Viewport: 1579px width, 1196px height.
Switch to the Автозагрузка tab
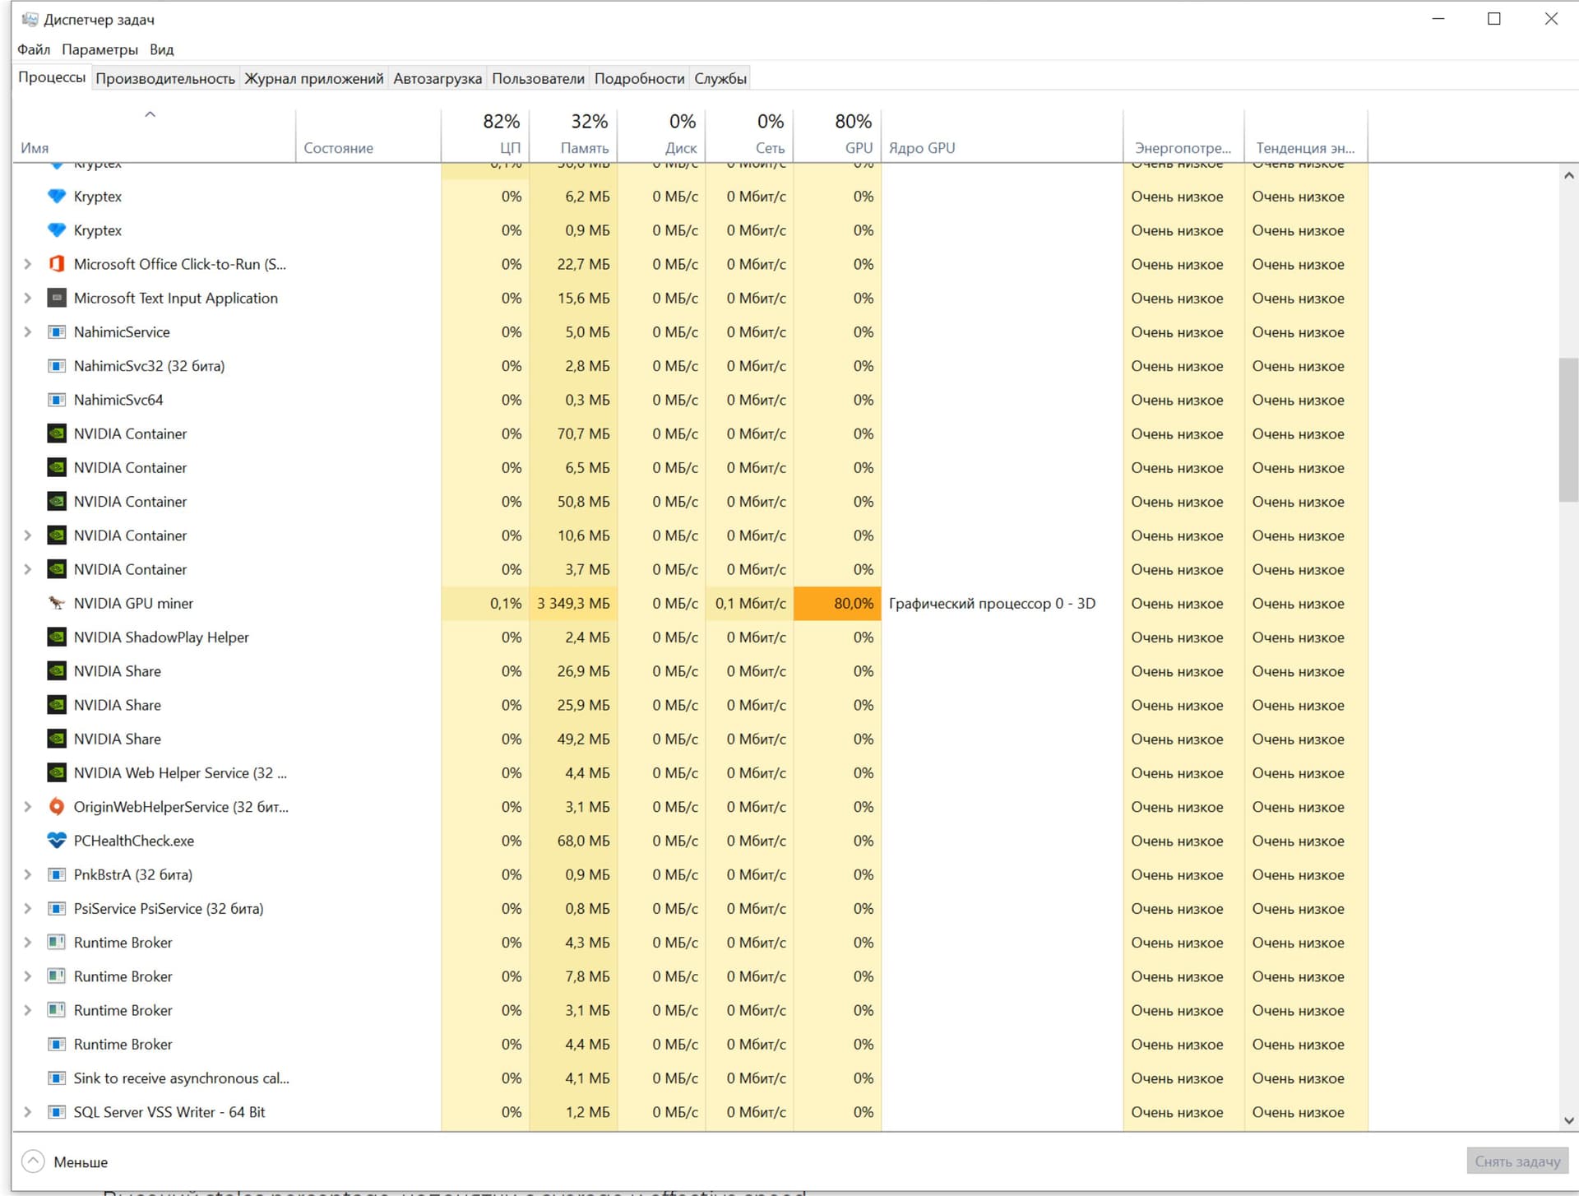pos(438,78)
